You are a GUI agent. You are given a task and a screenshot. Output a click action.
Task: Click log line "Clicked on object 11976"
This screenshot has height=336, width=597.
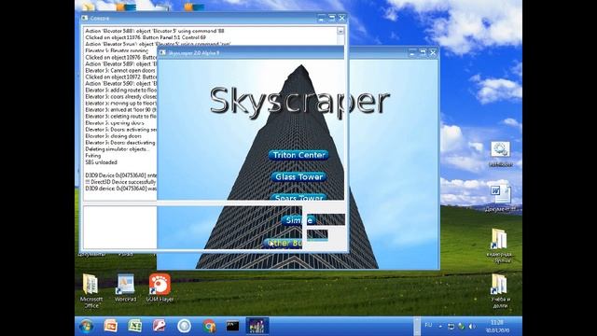click(146, 37)
